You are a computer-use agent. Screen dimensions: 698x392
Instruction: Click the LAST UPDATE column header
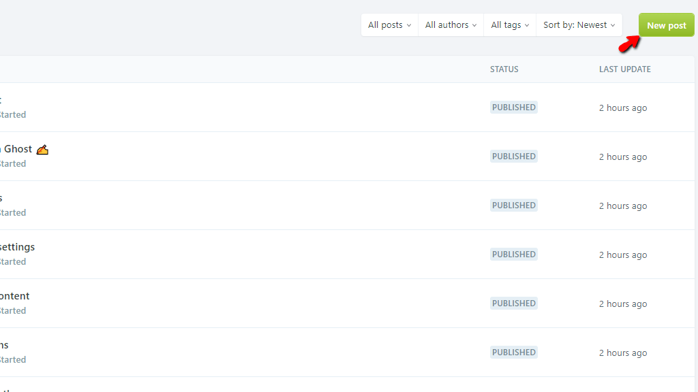pyautogui.click(x=624, y=69)
